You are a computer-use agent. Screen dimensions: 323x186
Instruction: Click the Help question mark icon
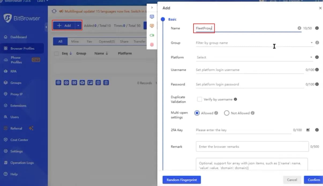(6, 174)
